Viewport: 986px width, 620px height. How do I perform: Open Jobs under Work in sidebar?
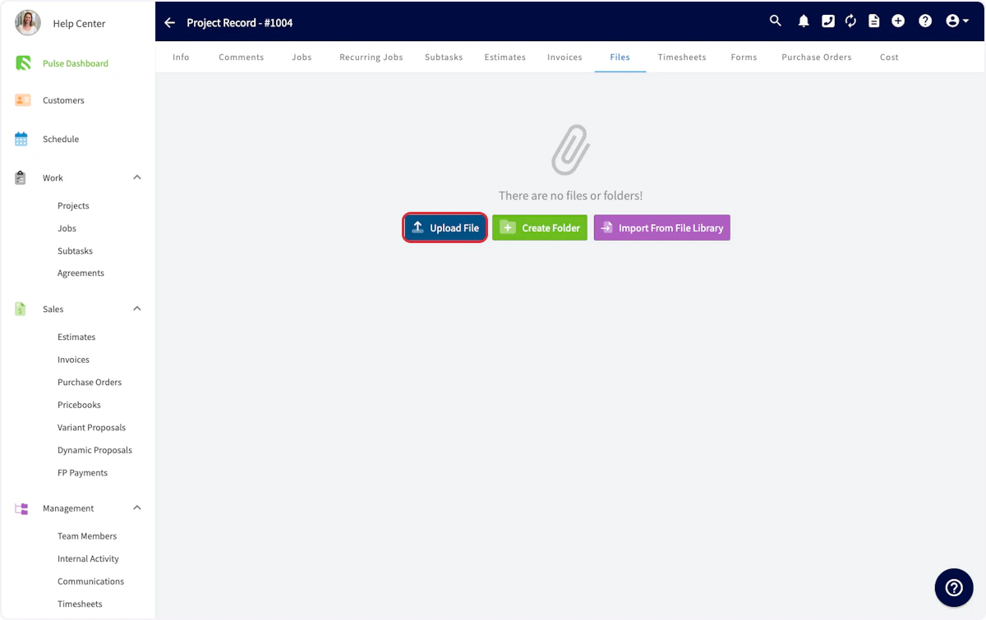pyautogui.click(x=67, y=228)
